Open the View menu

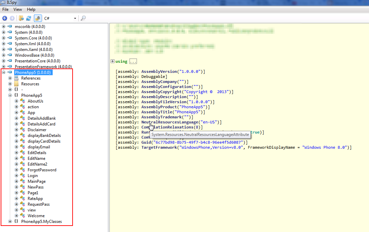point(18,9)
